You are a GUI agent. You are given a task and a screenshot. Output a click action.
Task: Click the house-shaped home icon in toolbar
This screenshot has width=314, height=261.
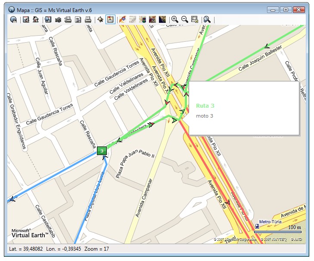(36, 19)
